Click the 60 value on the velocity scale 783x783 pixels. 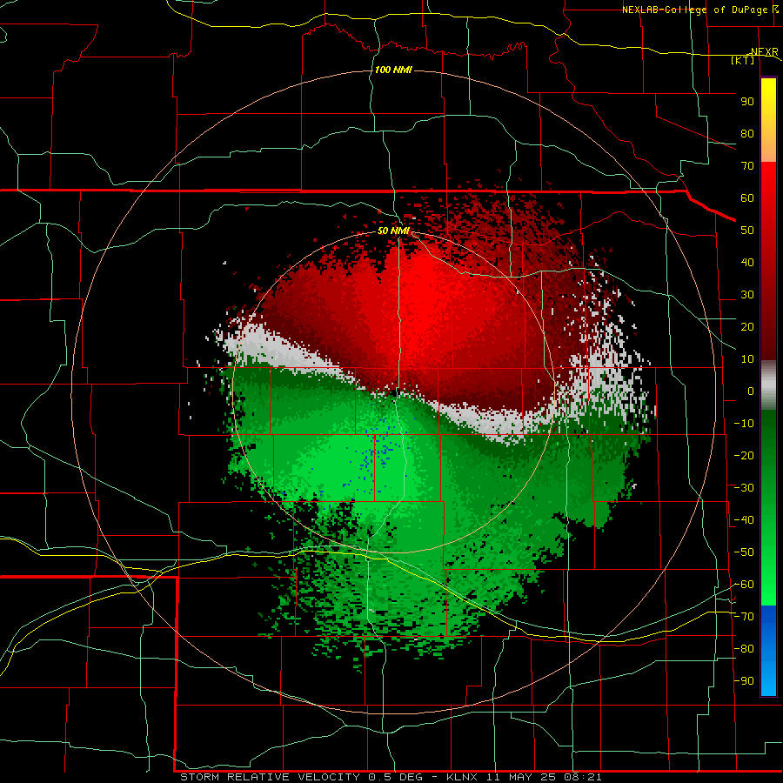click(747, 198)
